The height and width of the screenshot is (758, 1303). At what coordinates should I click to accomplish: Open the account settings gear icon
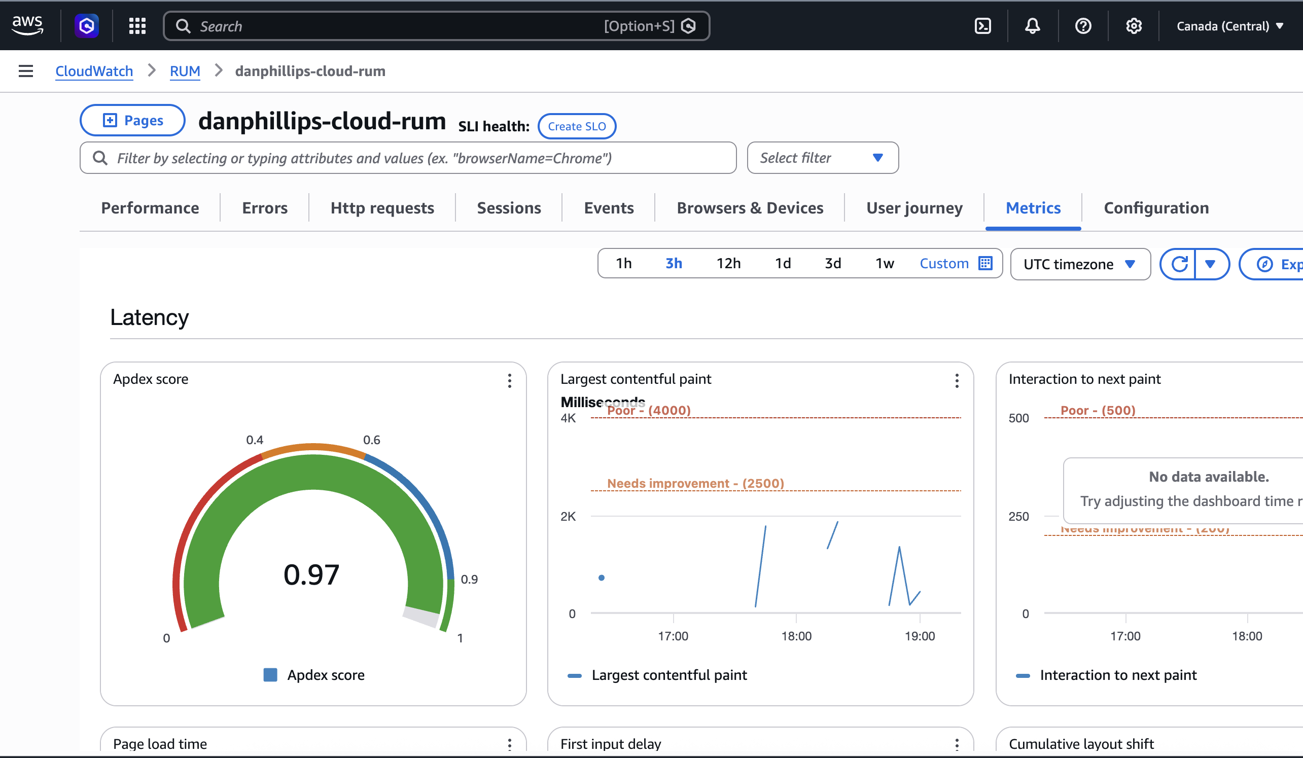point(1134,25)
